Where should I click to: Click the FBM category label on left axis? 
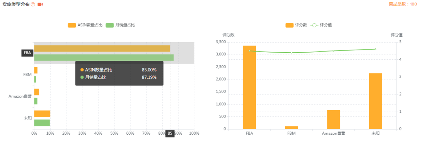pyautogui.click(x=27, y=75)
